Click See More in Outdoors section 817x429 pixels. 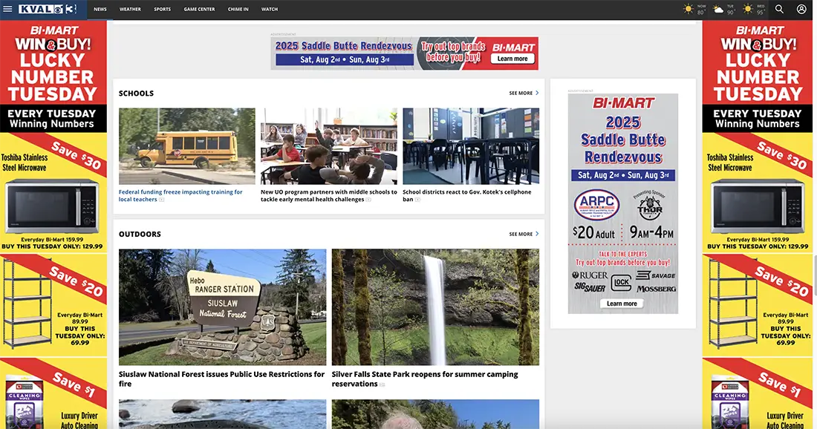click(521, 235)
